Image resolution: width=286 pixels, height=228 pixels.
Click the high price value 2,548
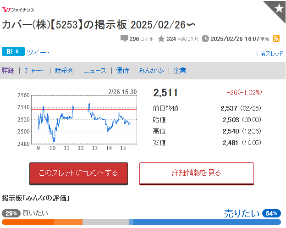coord(231,131)
